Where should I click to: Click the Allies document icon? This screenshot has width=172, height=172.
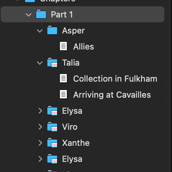[63, 46]
